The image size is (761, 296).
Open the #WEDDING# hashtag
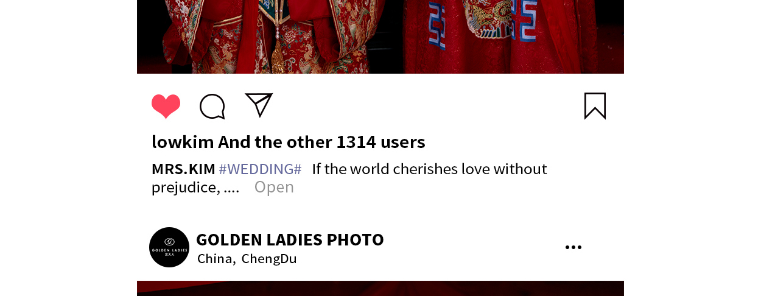click(x=260, y=169)
